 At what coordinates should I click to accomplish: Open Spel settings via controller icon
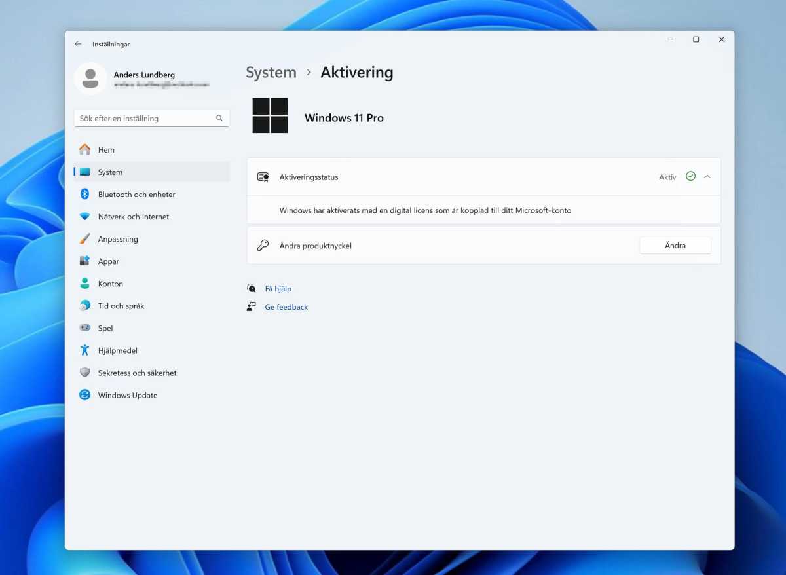pos(84,327)
